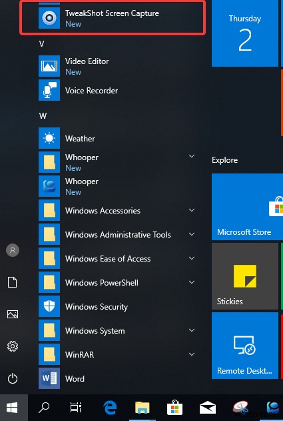Expand Windows Accessories folder chevron
This screenshot has width=283, height=421.
click(192, 210)
